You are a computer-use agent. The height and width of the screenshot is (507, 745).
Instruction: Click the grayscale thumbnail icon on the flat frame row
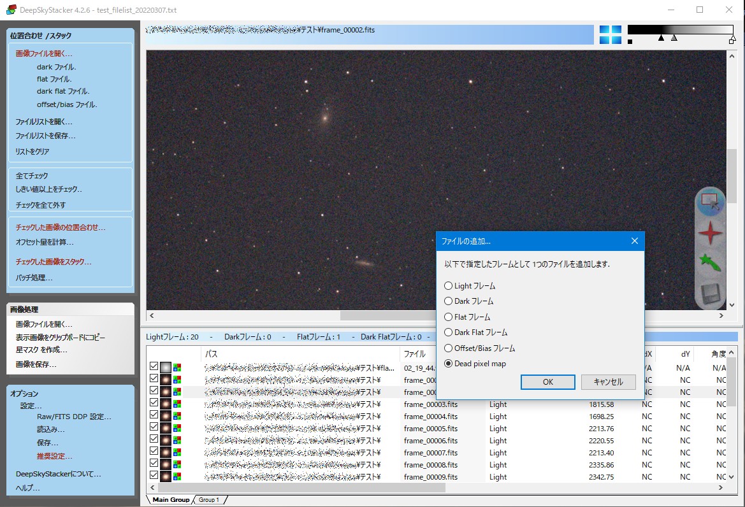tap(164, 367)
